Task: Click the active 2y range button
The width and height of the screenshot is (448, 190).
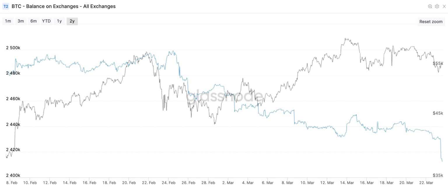Action: 72,21
